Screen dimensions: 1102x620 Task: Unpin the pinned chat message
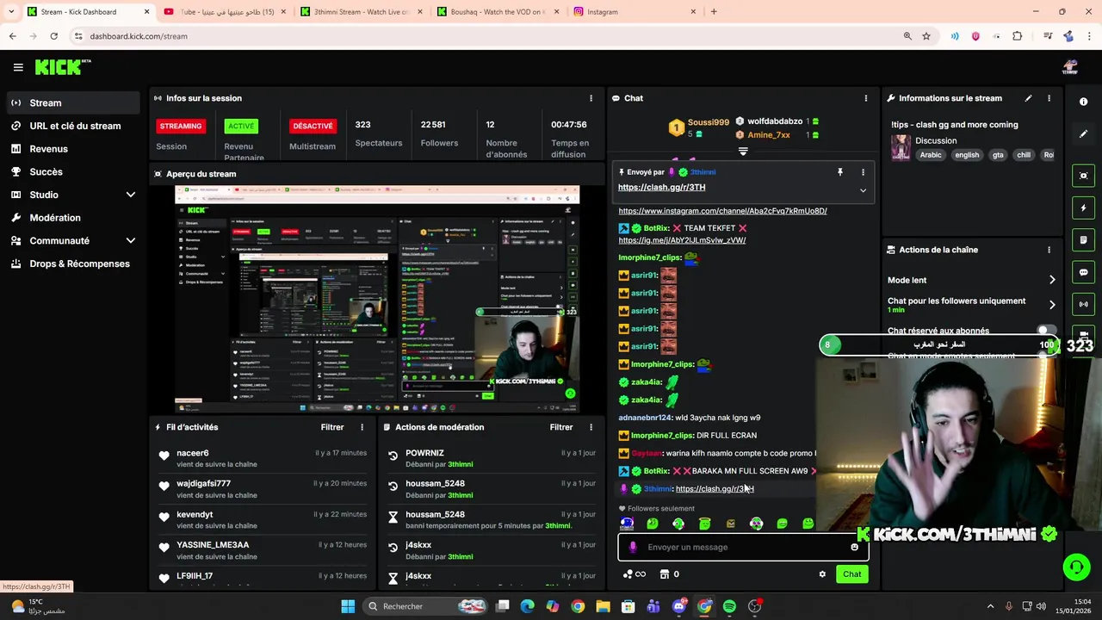(840, 172)
